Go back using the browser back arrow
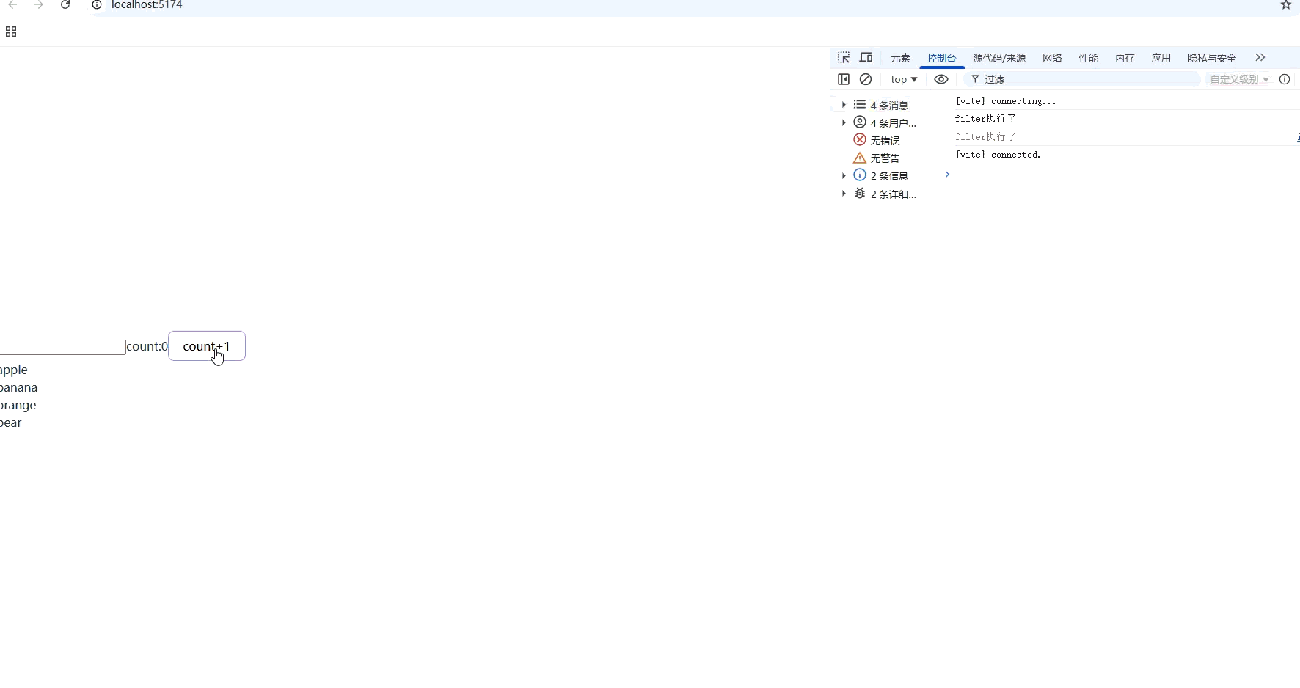1300x688 pixels. point(12,5)
